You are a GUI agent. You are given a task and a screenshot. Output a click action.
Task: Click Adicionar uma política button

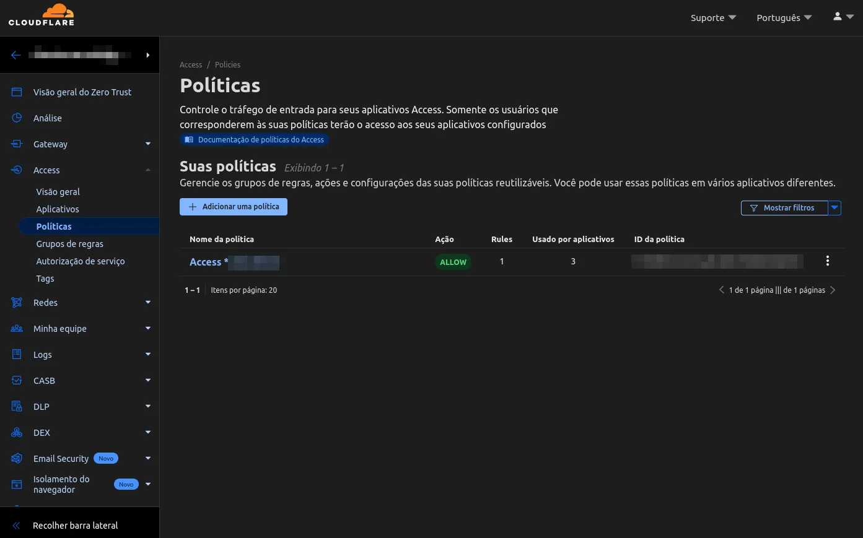click(x=234, y=207)
